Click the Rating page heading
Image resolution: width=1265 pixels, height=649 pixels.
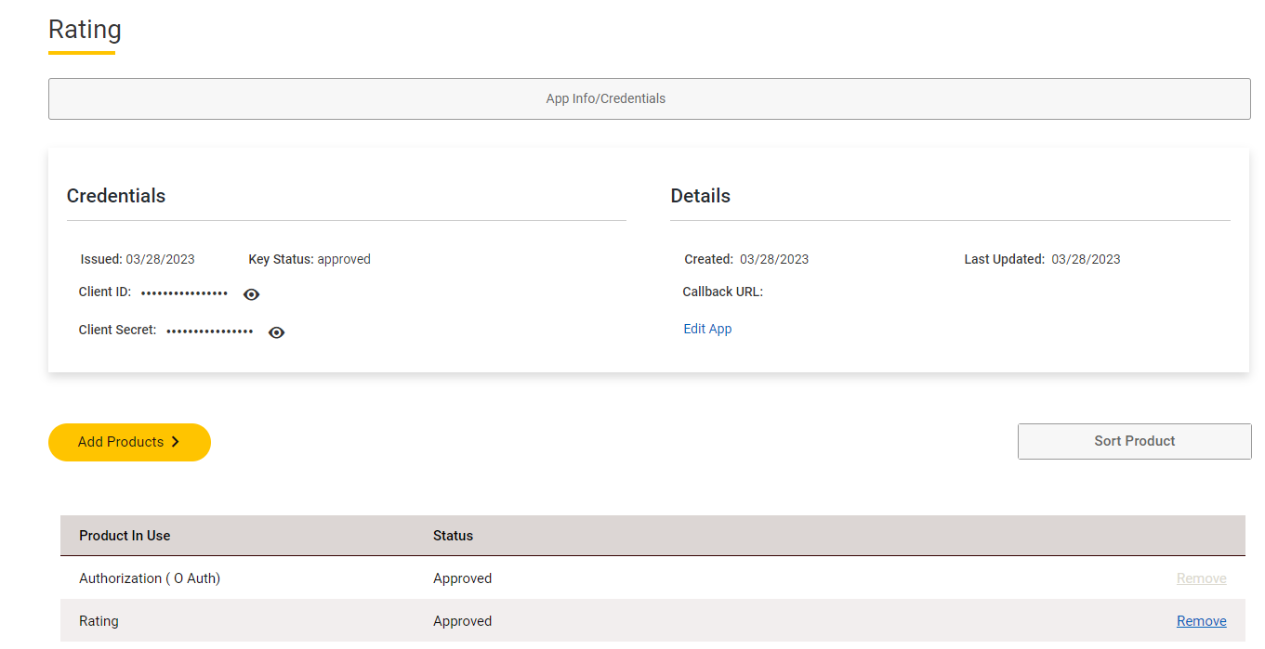[x=85, y=30]
